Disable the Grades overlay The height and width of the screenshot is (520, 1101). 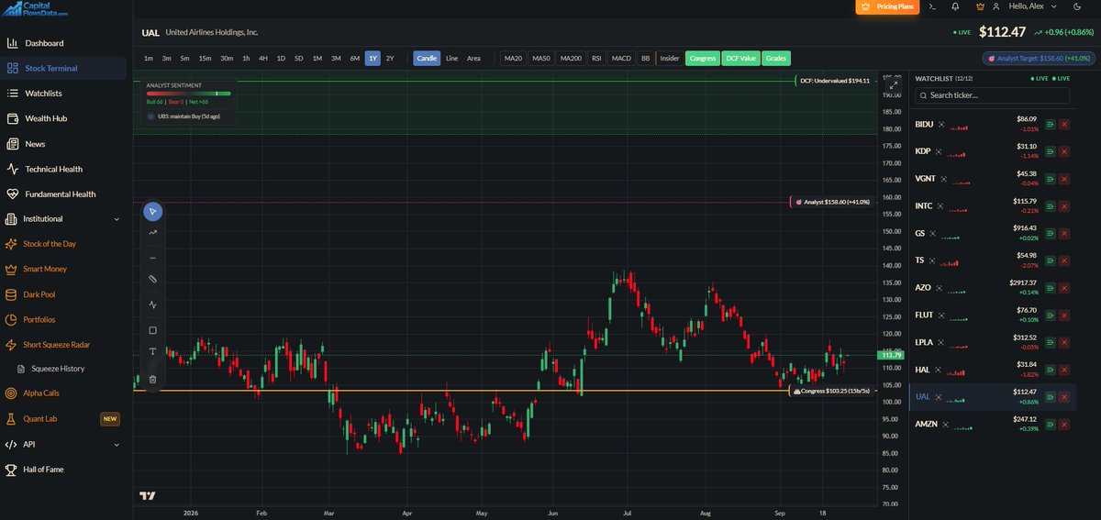pyautogui.click(x=776, y=59)
